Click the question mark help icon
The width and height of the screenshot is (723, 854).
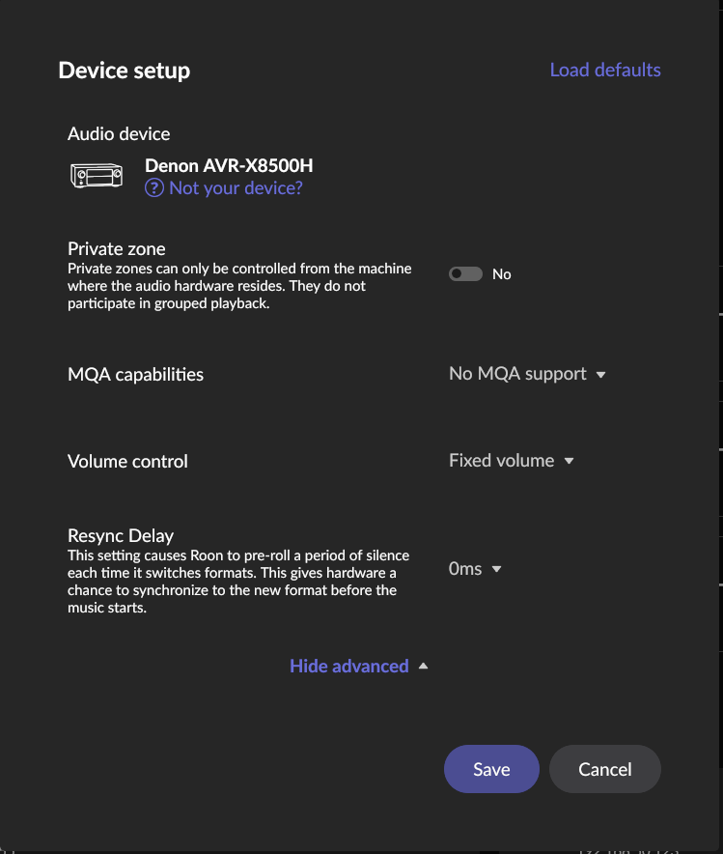pyautogui.click(x=154, y=188)
